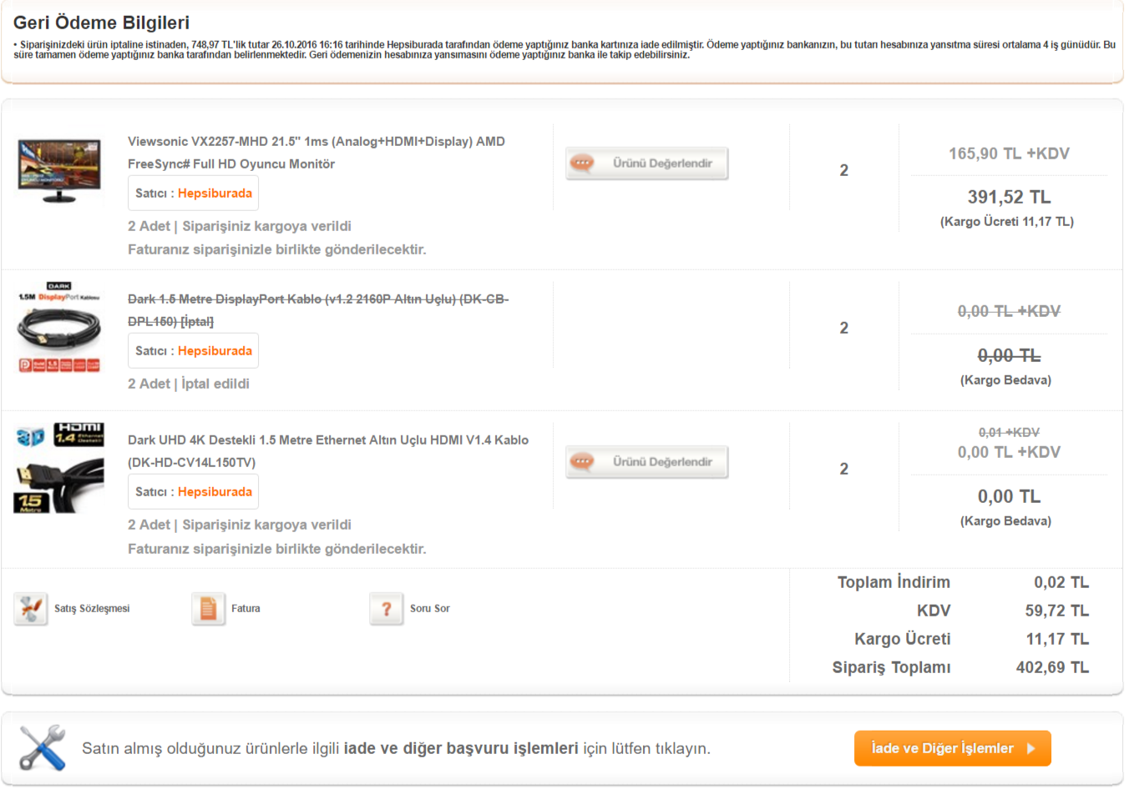Click the wrench and screwdriver tools icon
This screenshot has width=1134, height=789.
click(43, 747)
